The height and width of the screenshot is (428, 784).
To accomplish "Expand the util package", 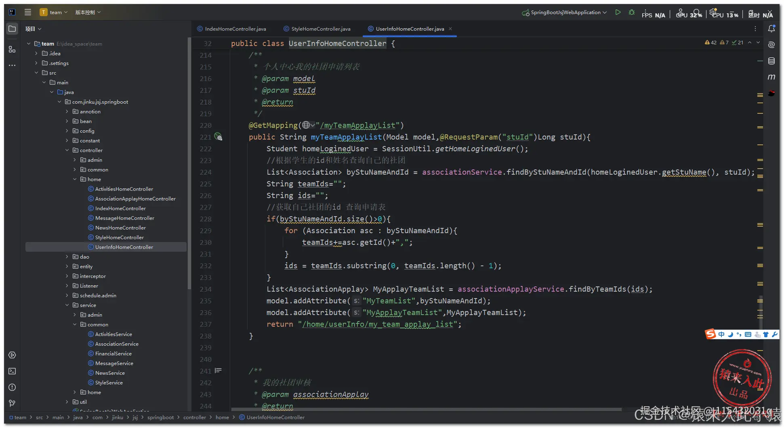I will tap(67, 402).
